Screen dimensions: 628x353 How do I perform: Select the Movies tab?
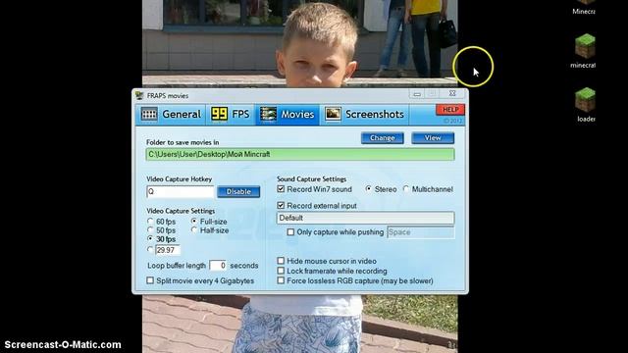(x=288, y=115)
